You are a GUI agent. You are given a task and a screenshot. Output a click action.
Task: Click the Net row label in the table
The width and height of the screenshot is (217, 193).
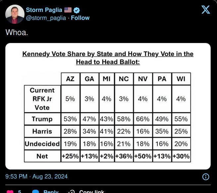tap(42, 156)
